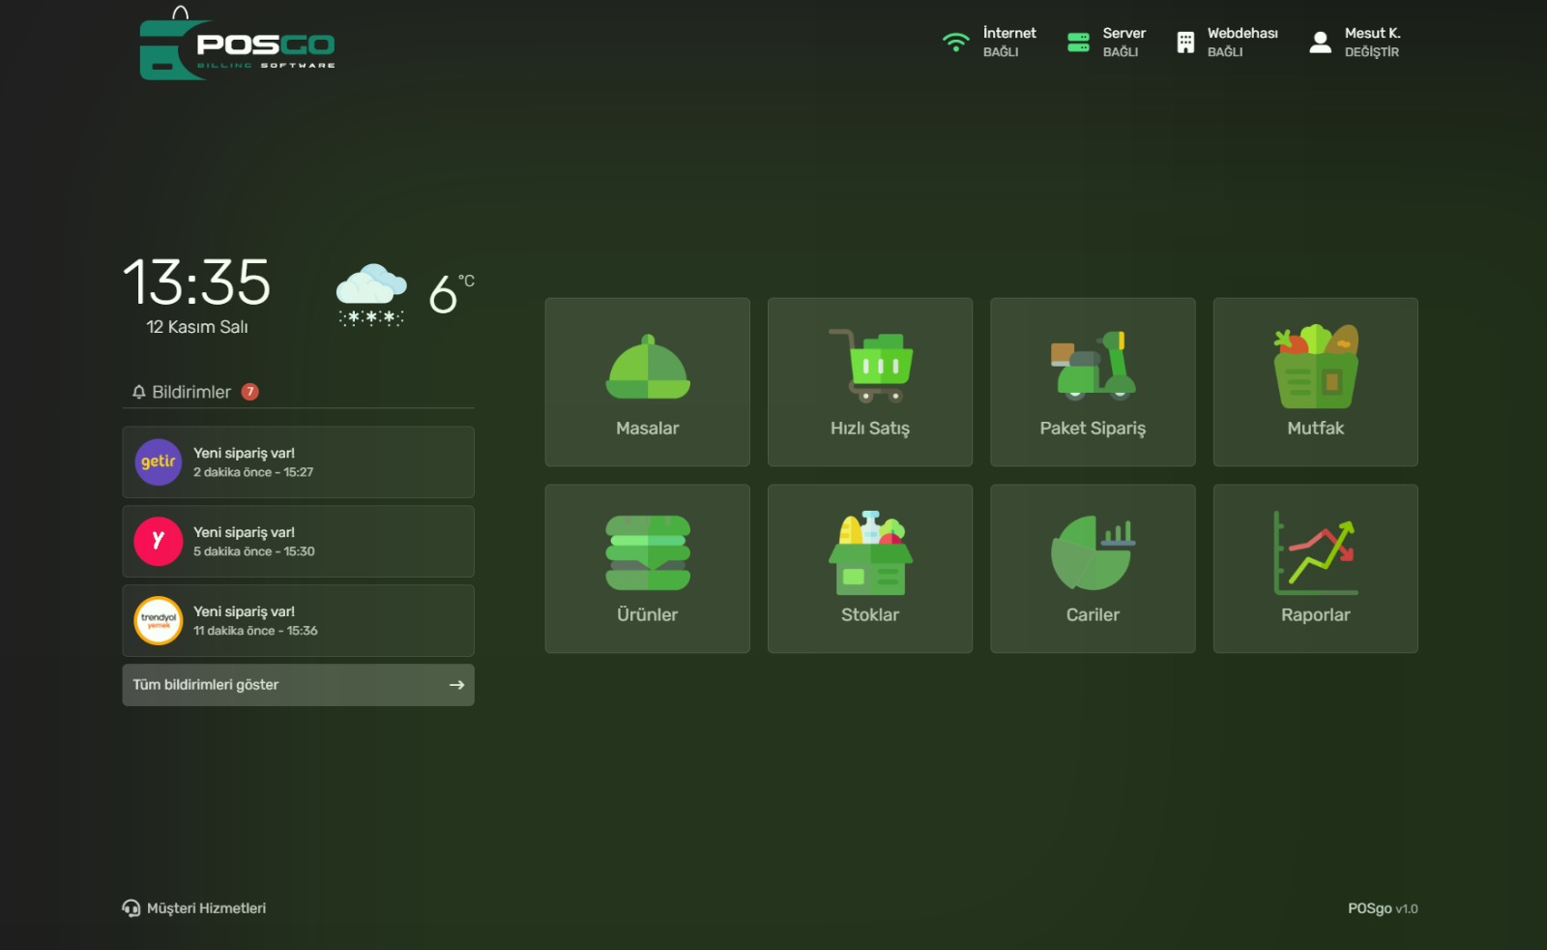Click the Webdehası building icon
The height and width of the screenshot is (950, 1547).
coord(1185,43)
